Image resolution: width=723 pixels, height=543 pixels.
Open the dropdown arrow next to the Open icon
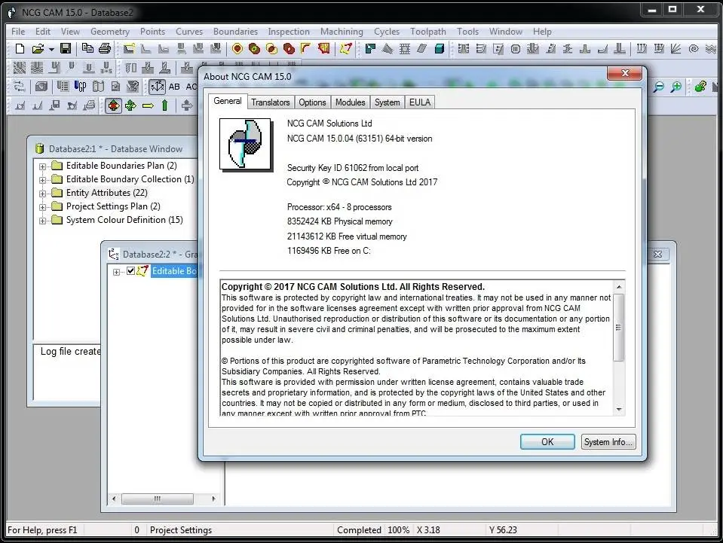[x=51, y=49]
